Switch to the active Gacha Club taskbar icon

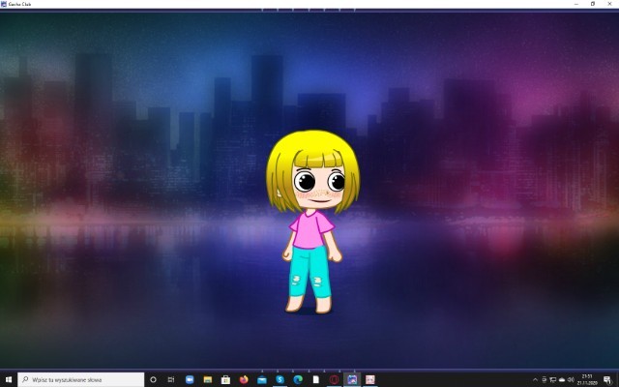(352, 379)
